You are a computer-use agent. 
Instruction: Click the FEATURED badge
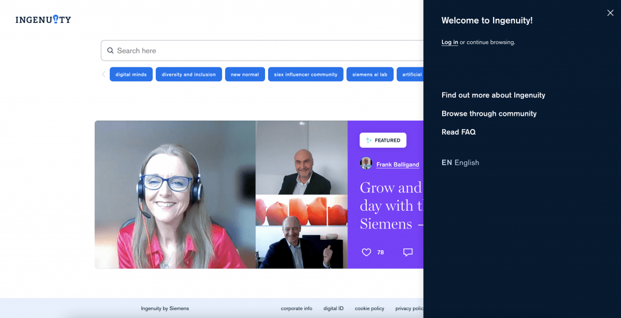pos(383,140)
